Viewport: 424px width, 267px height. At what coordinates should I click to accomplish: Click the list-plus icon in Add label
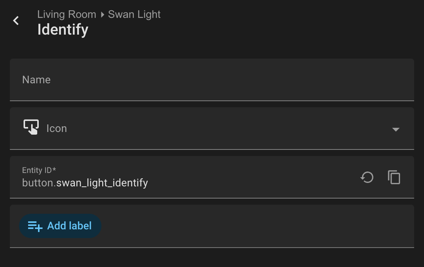35,226
